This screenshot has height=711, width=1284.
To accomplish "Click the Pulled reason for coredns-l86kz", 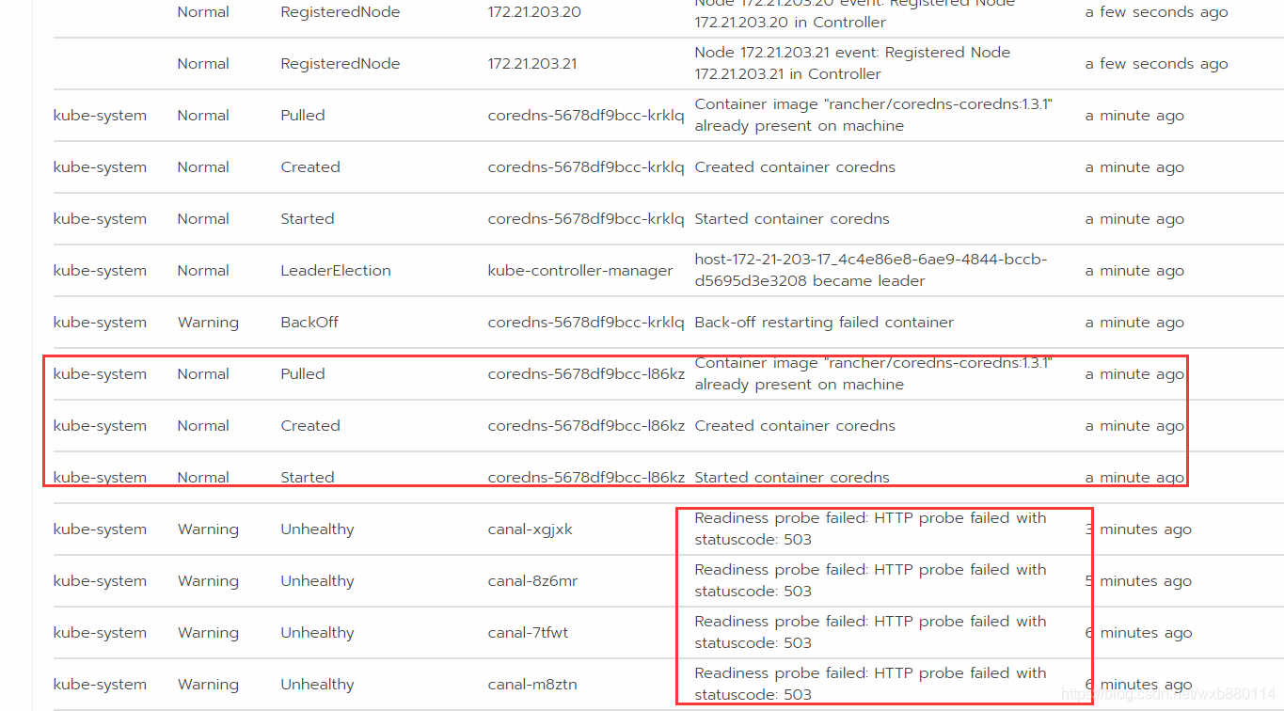I will point(302,373).
